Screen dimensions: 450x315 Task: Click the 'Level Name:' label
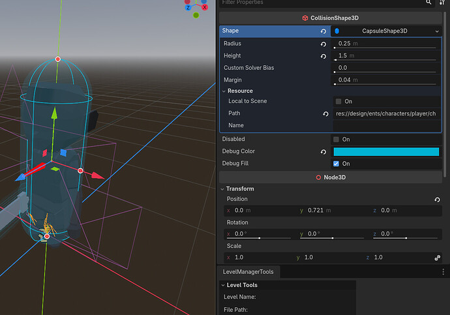pos(239,297)
